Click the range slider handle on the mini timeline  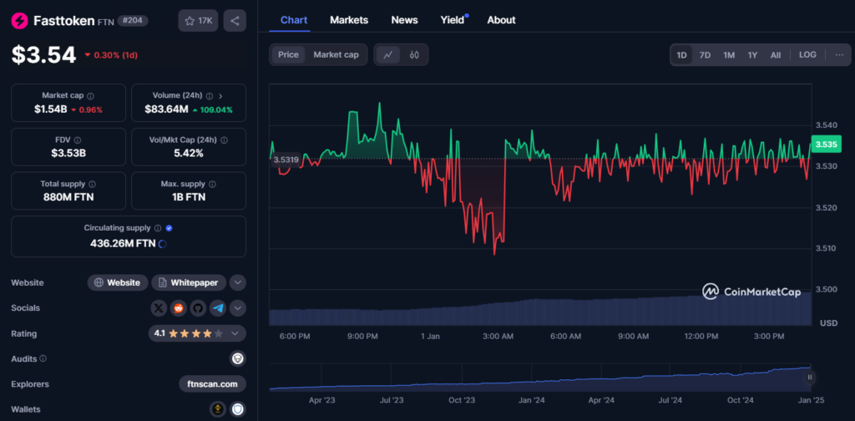809,378
